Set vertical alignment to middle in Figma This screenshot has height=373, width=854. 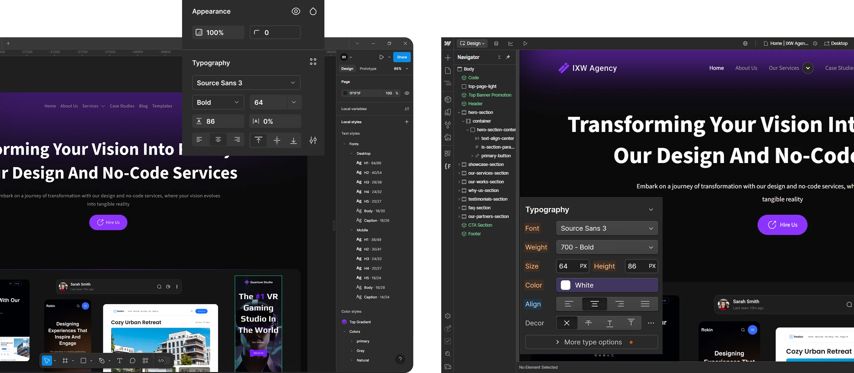[x=277, y=140]
